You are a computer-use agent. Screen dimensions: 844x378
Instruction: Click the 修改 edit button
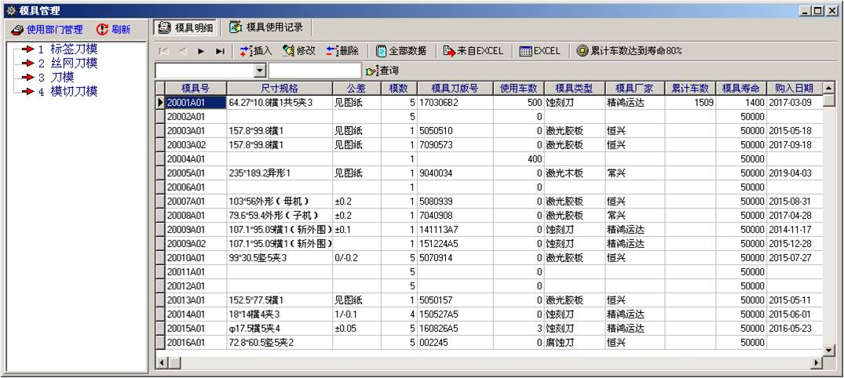click(x=299, y=51)
